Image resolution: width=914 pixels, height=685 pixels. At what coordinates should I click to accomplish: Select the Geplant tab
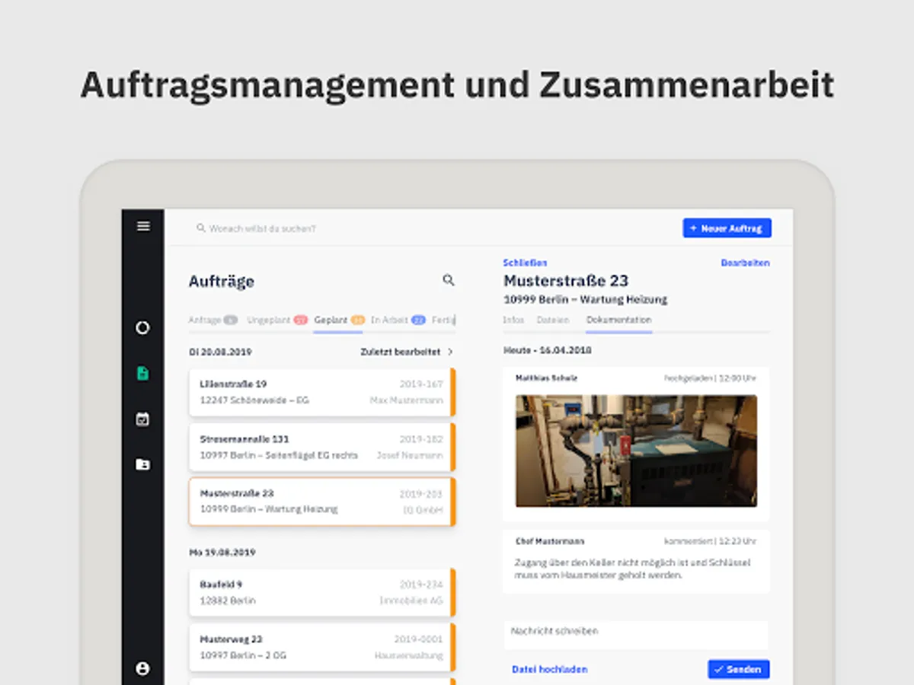(x=339, y=320)
